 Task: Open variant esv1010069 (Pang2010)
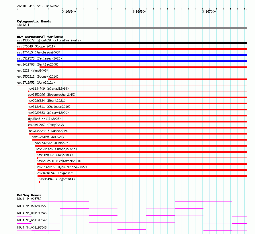tap(46, 125)
